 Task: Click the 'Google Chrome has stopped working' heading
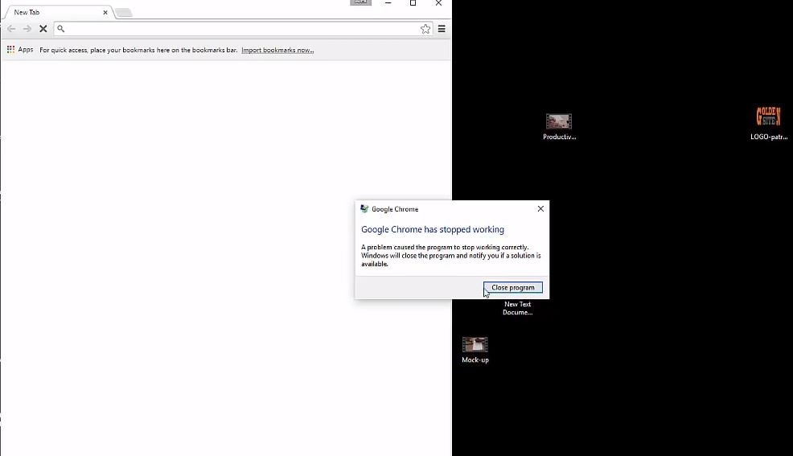(433, 229)
